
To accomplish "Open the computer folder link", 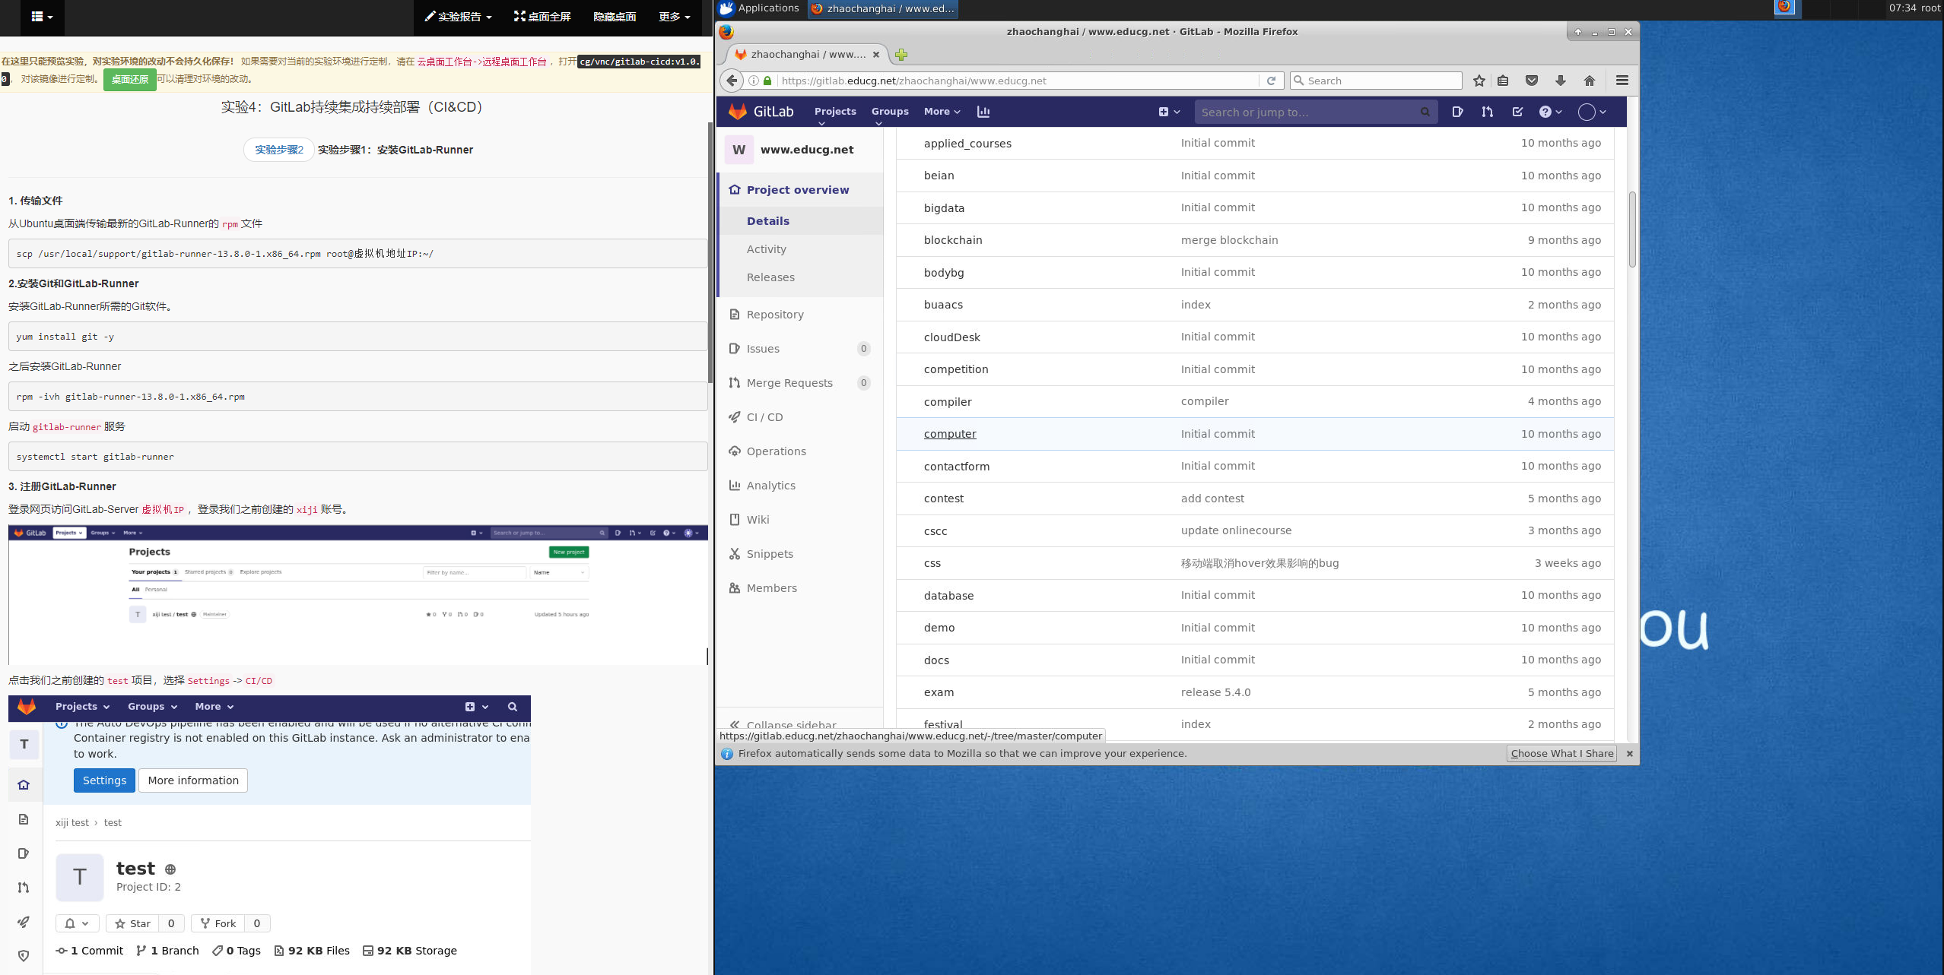I will 950,434.
